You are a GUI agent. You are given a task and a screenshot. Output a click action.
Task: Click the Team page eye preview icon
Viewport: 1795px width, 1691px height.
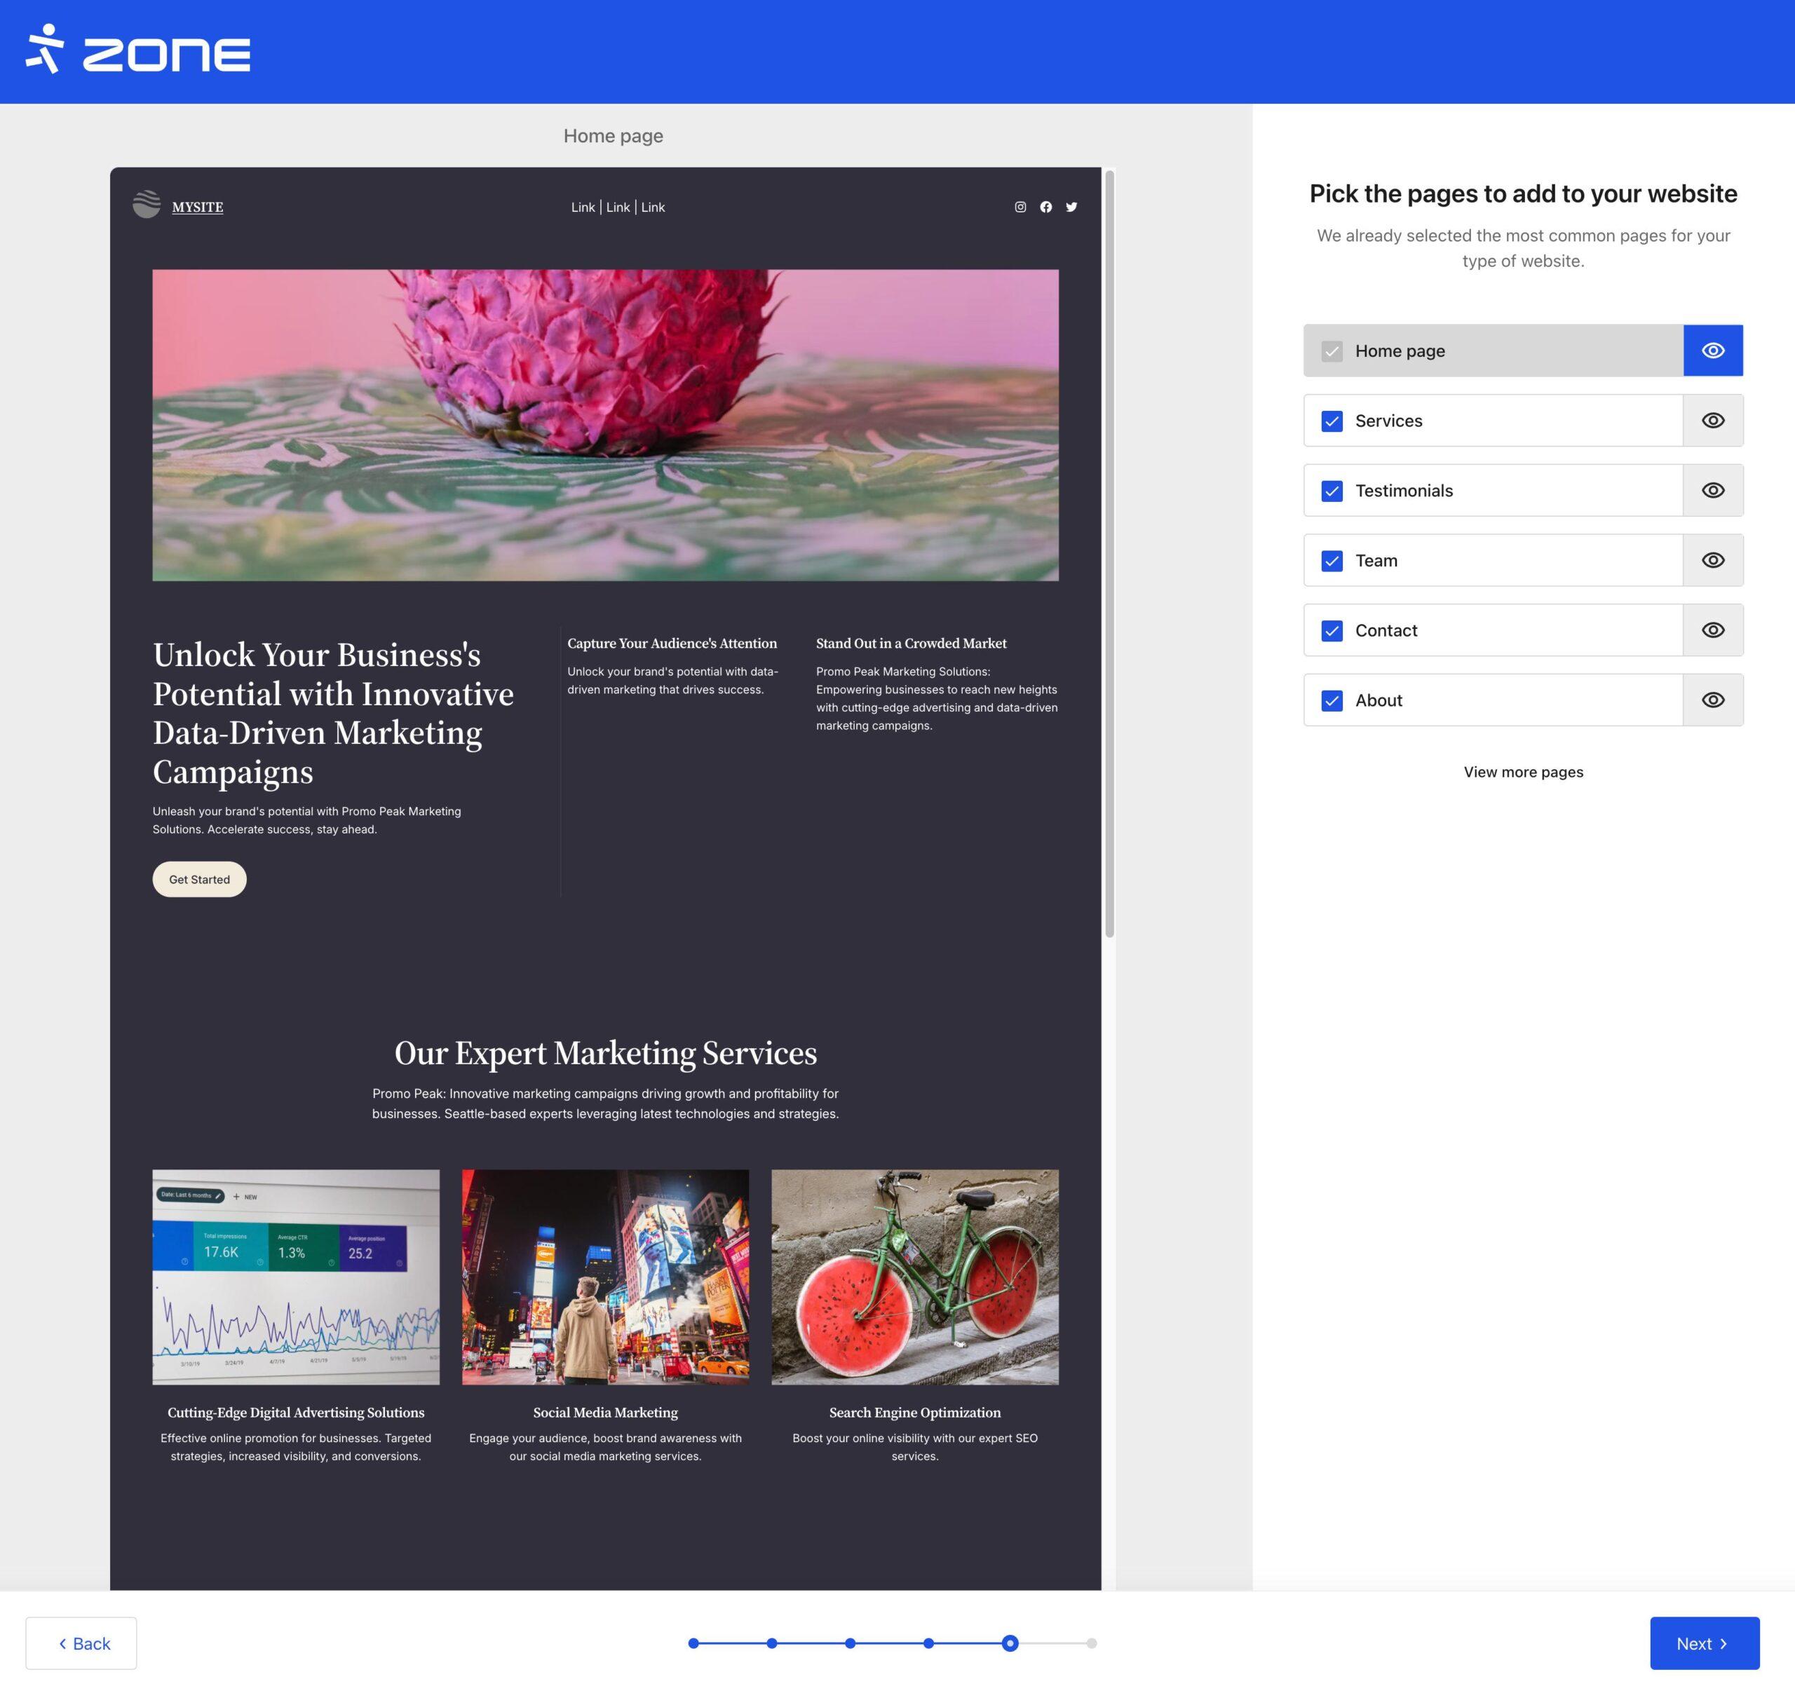tap(1712, 561)
